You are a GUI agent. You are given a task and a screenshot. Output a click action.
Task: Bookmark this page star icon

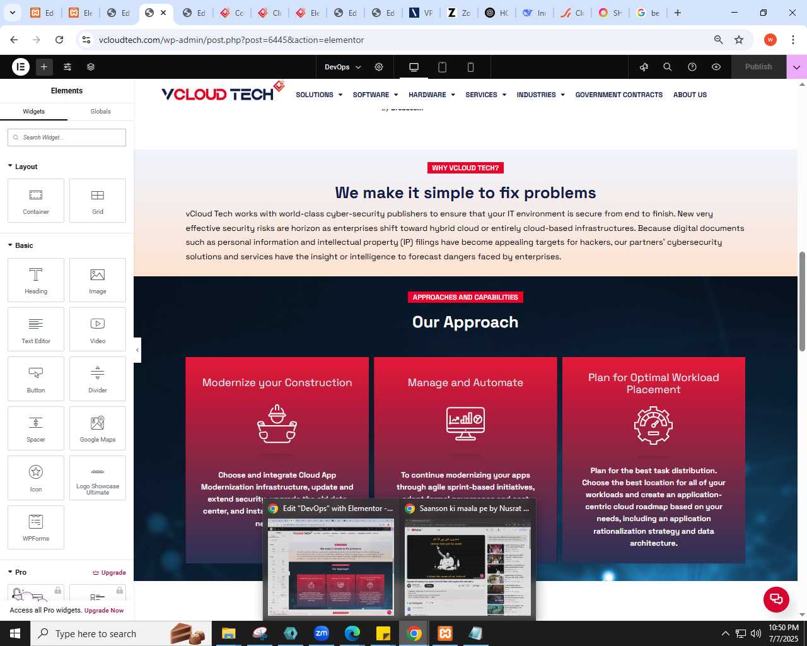(739, 40)
